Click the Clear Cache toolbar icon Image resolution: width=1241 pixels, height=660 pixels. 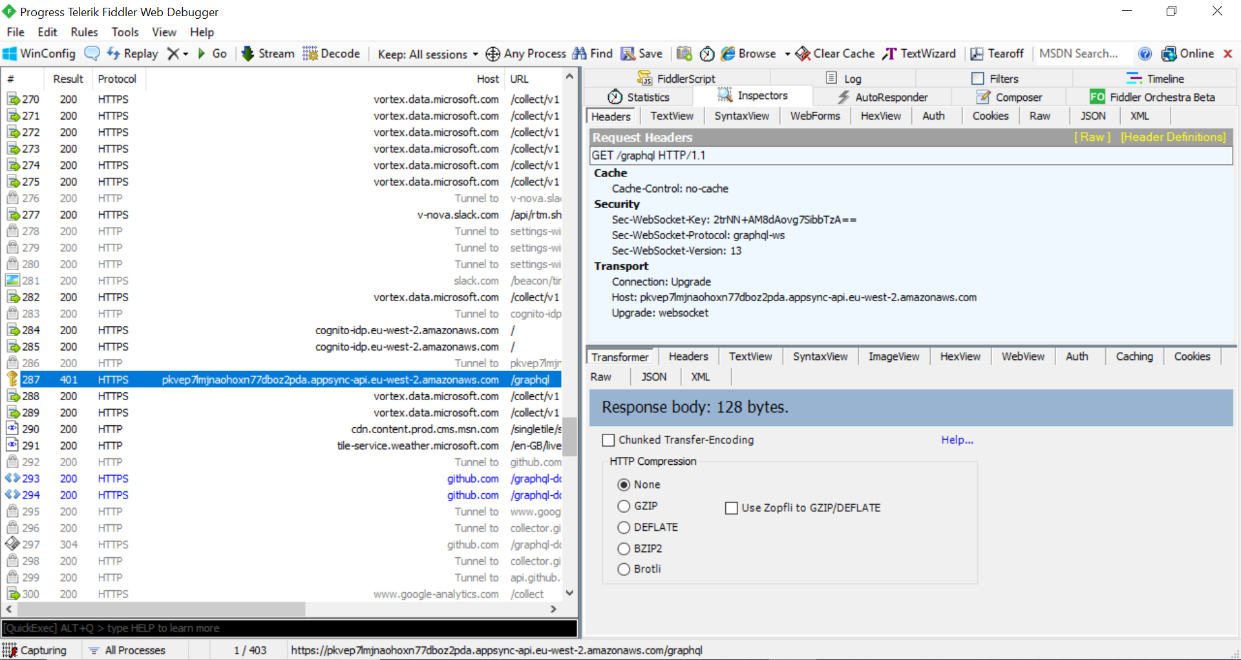coord(834,54)
